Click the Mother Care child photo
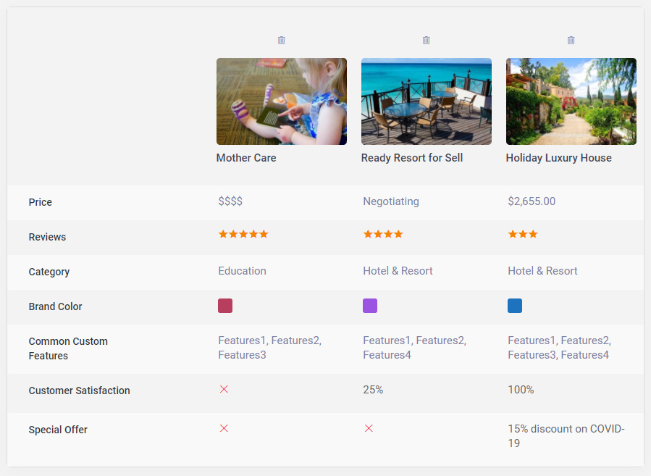The image size is (651, 476). [282, 101]
